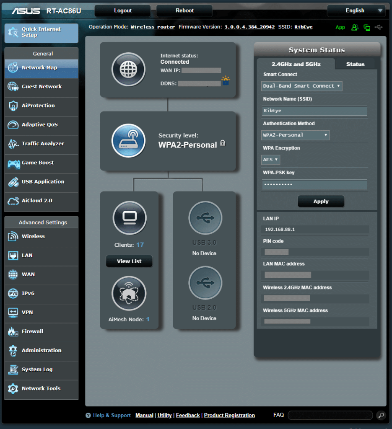Screen dimensions: 392x429
Task: Change the Authentication Method dropdown
Action: coord(295,135)
